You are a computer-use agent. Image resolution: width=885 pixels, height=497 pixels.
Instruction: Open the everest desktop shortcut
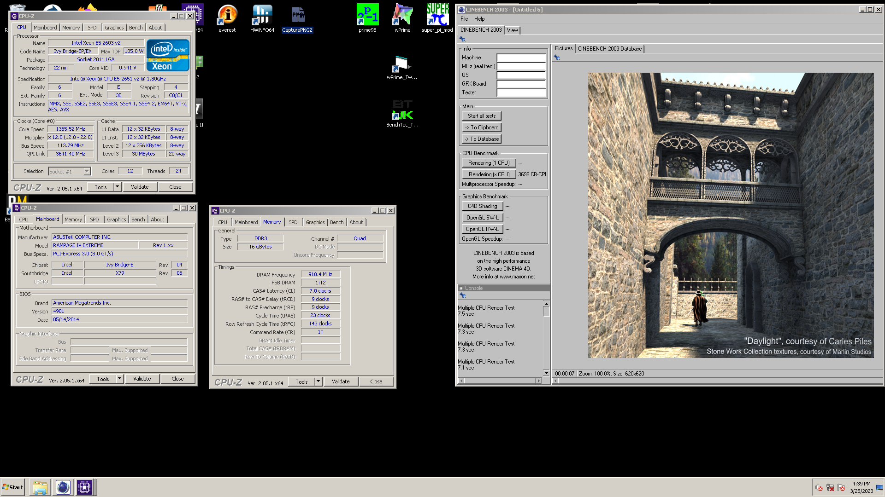click(x=227, y=18)
